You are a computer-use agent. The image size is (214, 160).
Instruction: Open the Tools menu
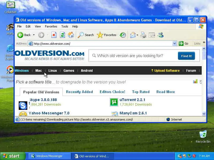tap(64, 26)
